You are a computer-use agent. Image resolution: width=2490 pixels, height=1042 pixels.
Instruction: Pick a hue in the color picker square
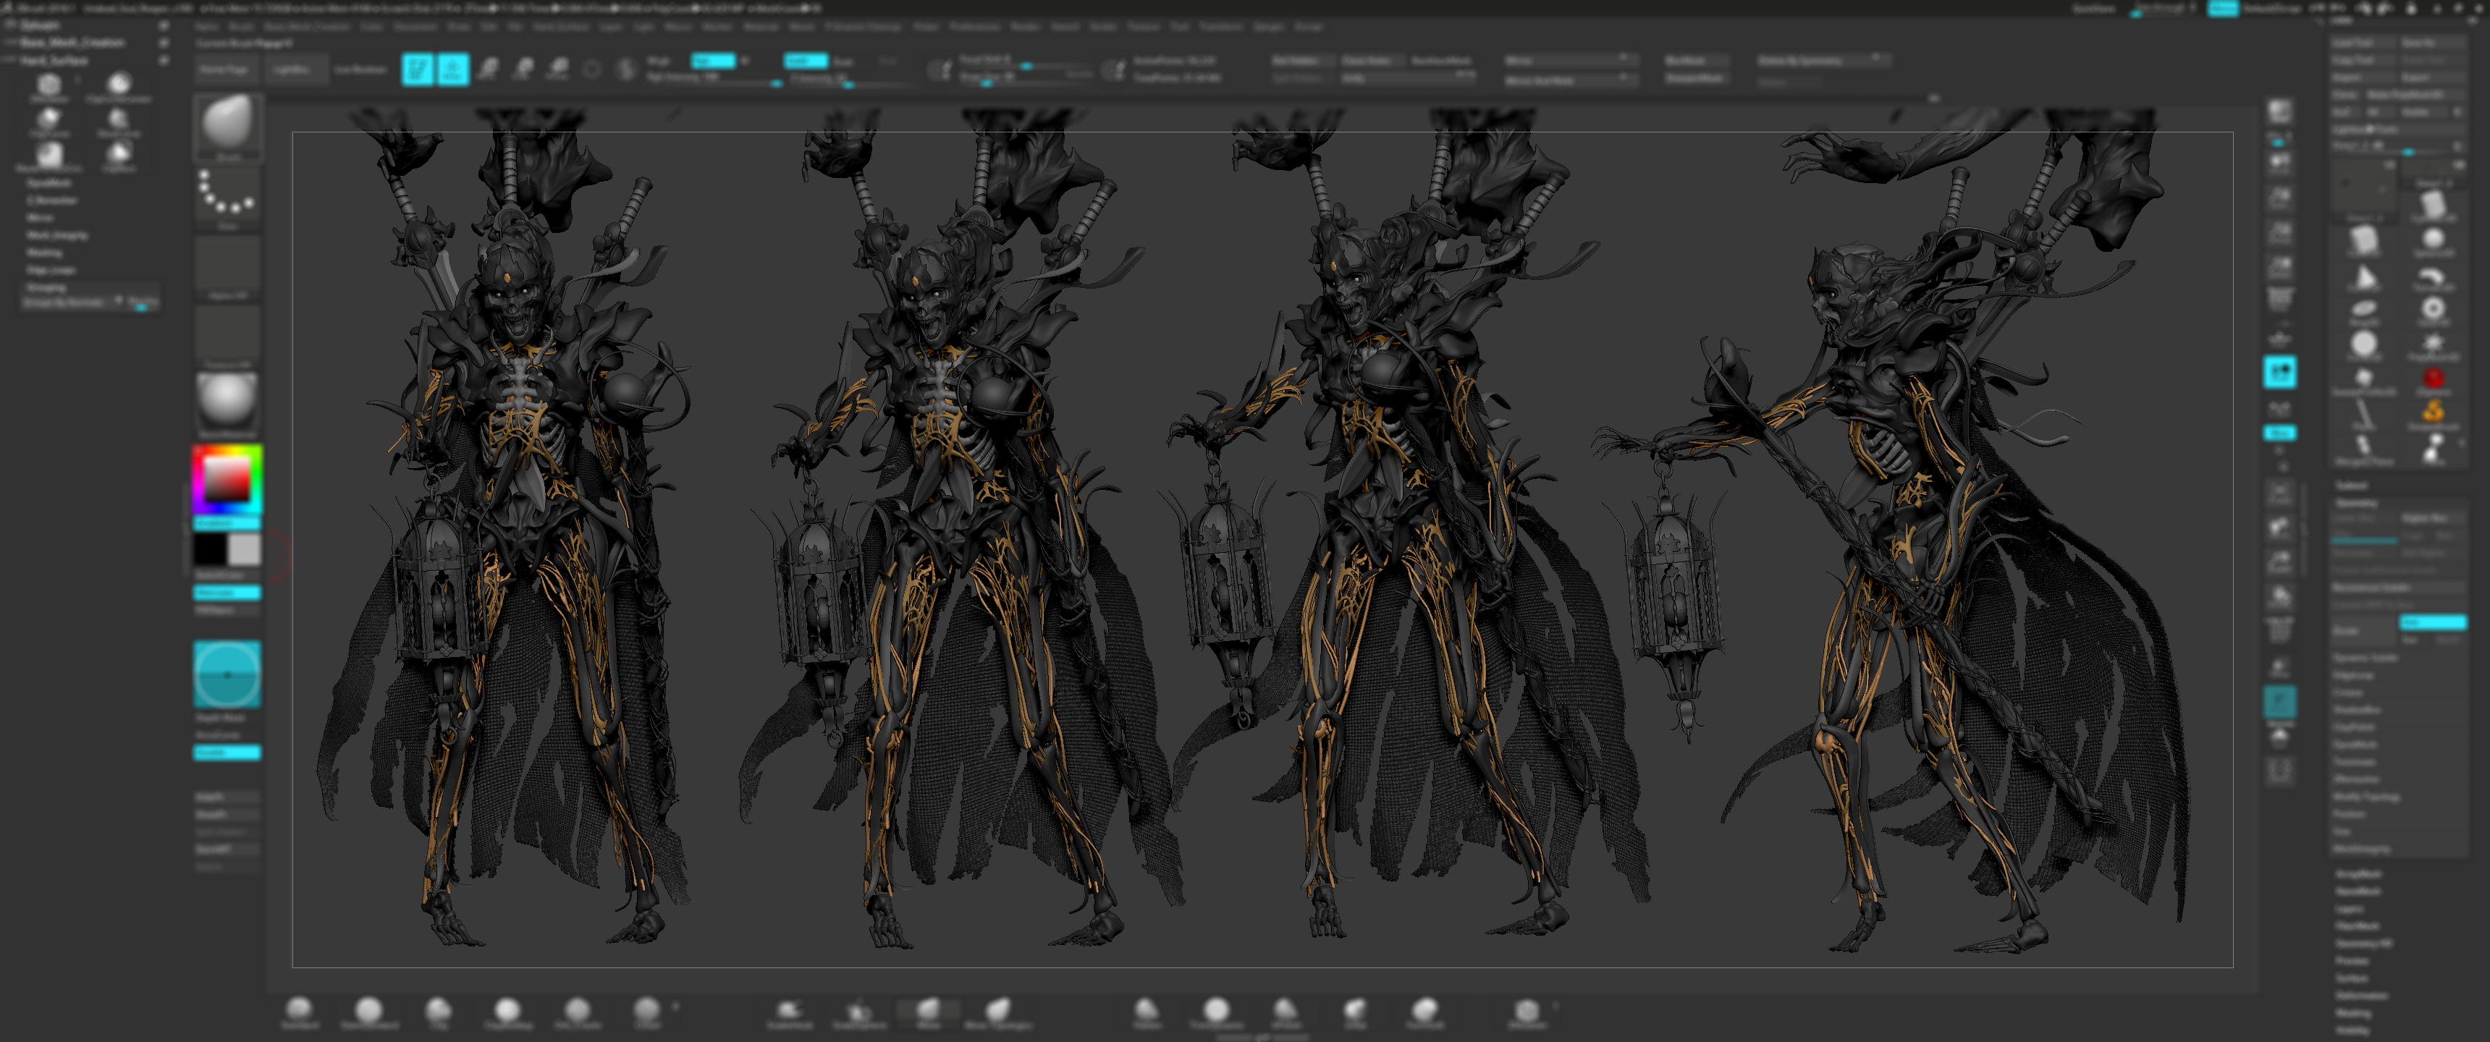click(227, 480)
